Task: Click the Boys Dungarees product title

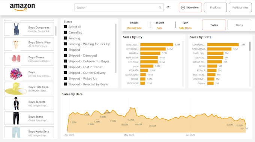Action: [x=39, y=28]
